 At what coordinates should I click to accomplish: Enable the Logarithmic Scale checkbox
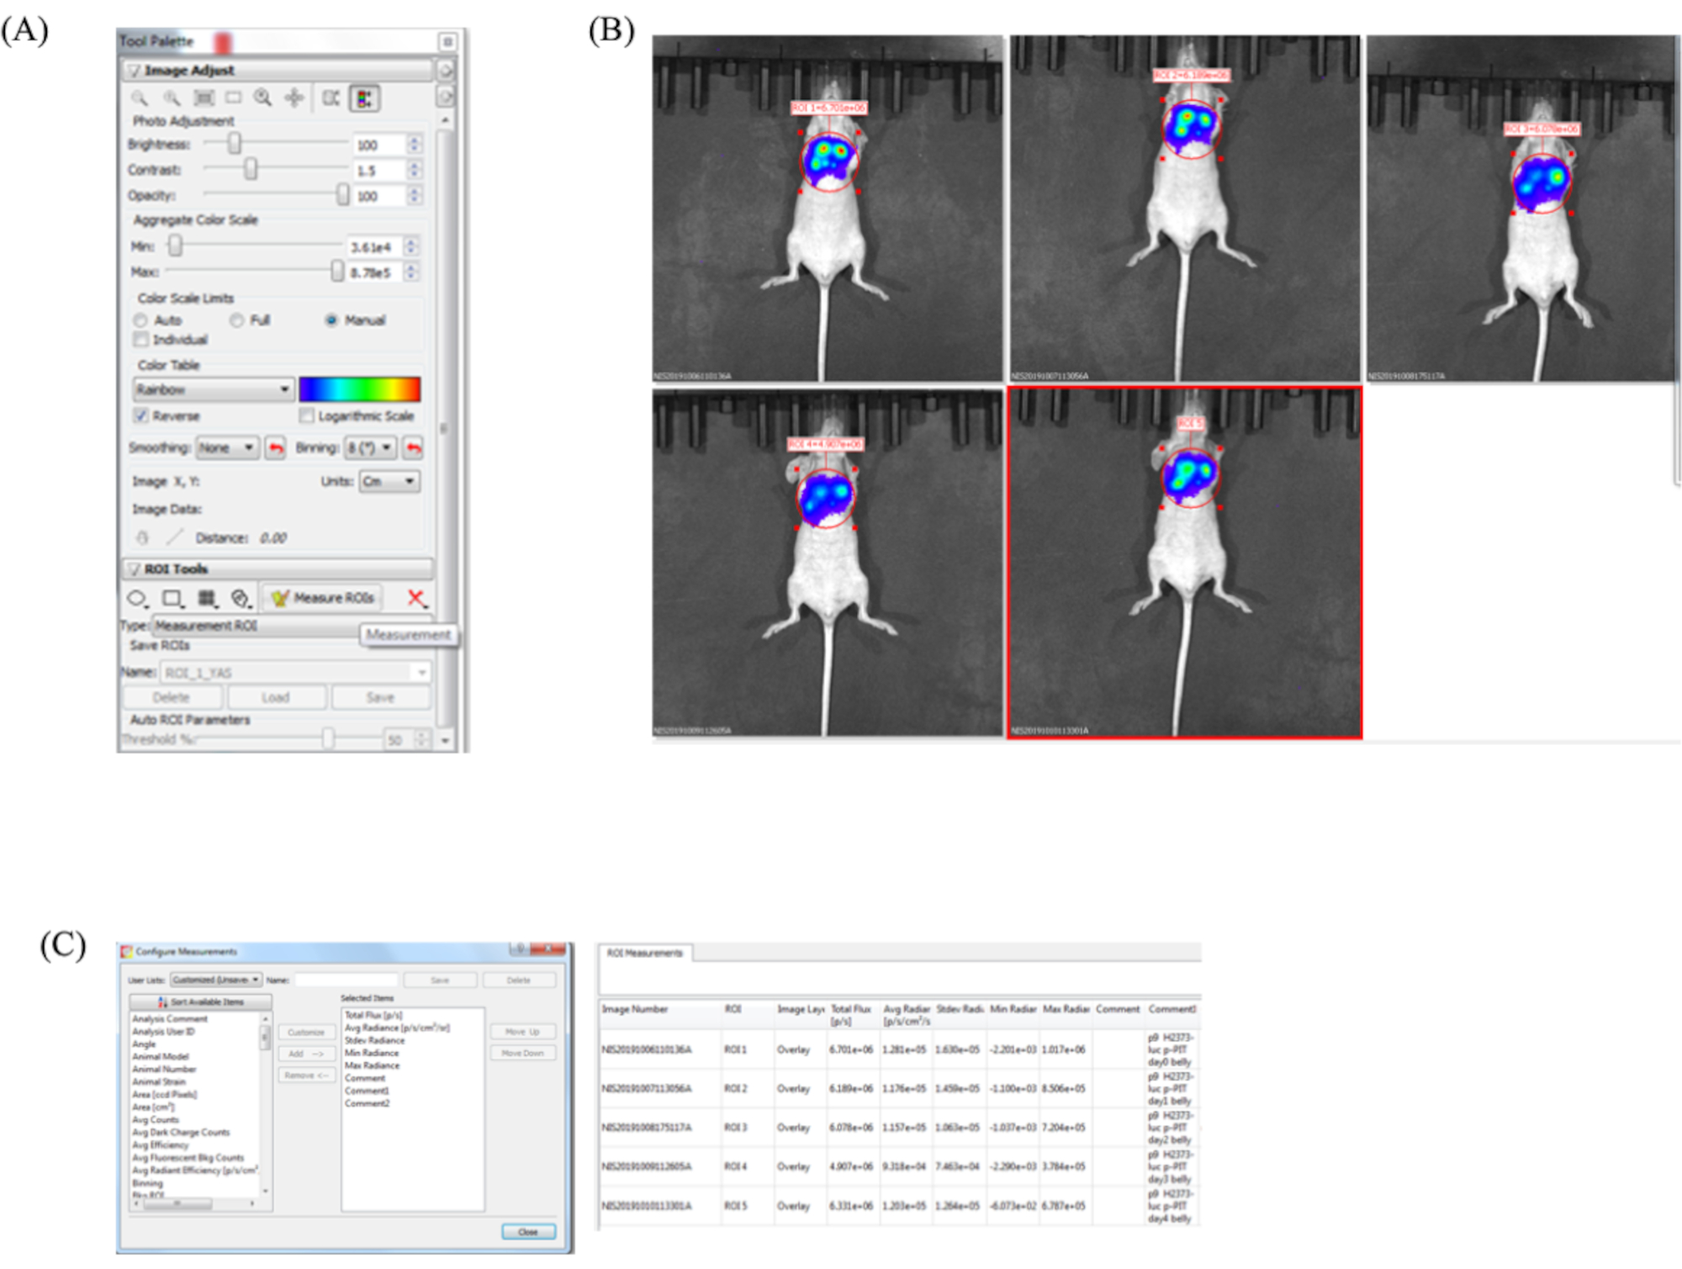tap(307, 416)
